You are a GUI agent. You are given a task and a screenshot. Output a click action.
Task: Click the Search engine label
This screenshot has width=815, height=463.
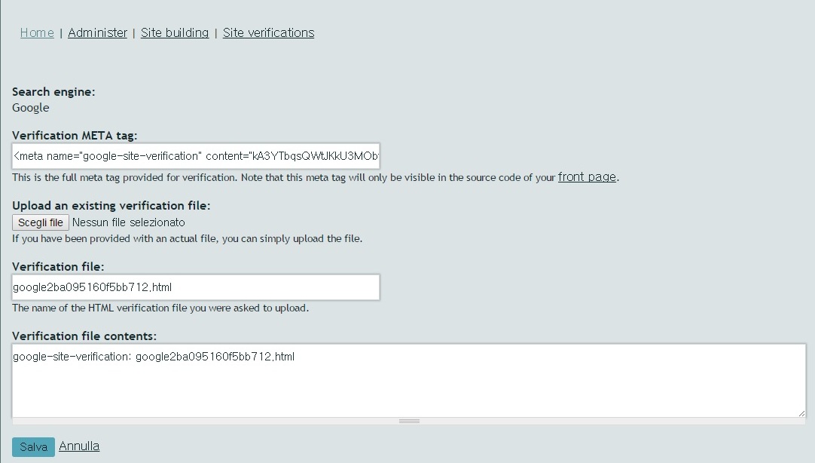point(53,92)
